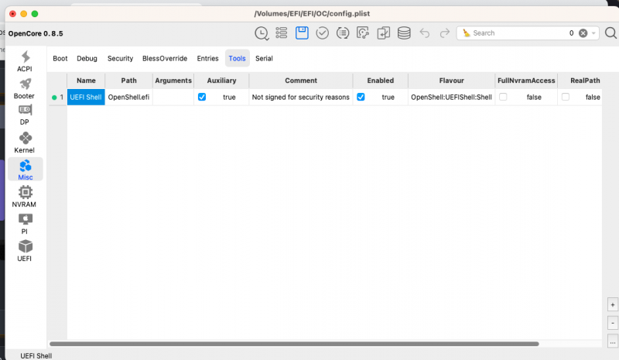Viewport: 619px width, 360px height.
Task: Toggle Enabled checkbox for UEFI Shell
Action: coord(361,97)
